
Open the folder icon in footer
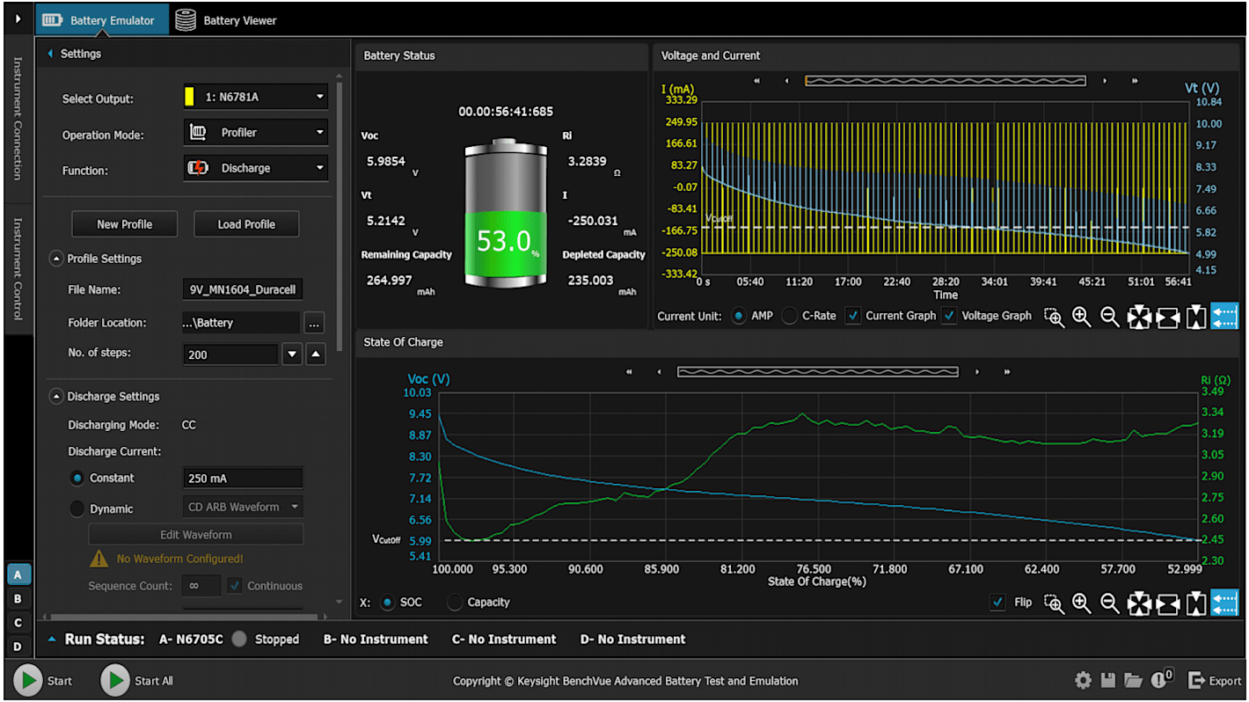(1133, 680)
